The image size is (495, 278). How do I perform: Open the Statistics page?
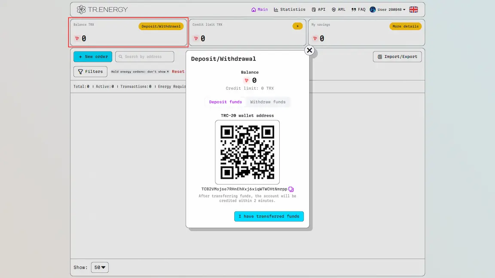(290, 9)
